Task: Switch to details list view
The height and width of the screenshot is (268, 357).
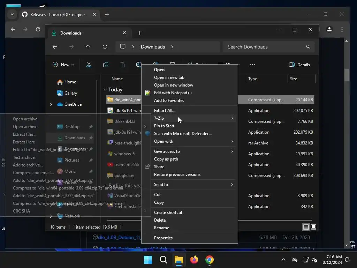Action: 306,227
